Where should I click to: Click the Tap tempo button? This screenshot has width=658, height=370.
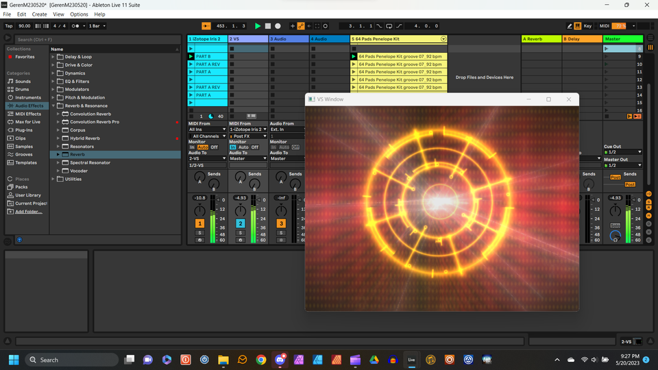9,26
